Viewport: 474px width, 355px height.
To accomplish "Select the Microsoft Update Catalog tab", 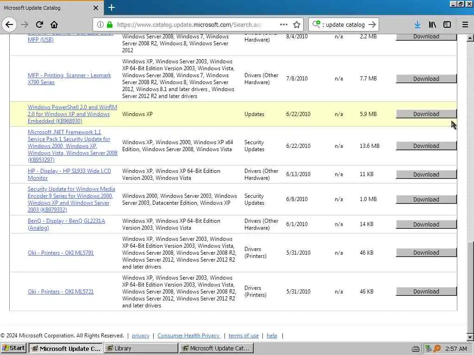I will pos(51,8).
